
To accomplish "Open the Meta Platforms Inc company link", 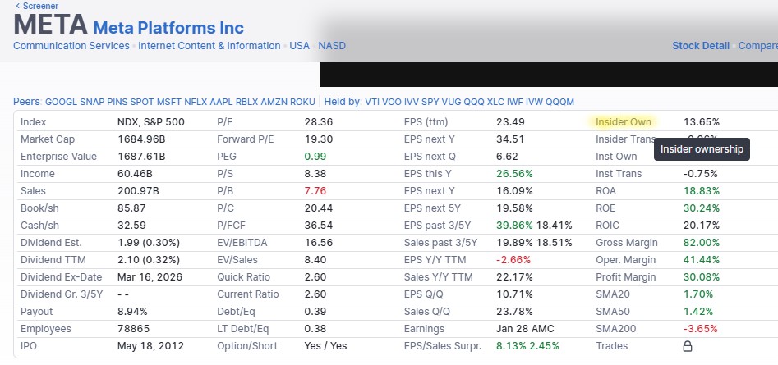I will [x=168, y=27].
